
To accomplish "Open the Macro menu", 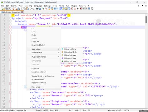I will click(62, 6).
